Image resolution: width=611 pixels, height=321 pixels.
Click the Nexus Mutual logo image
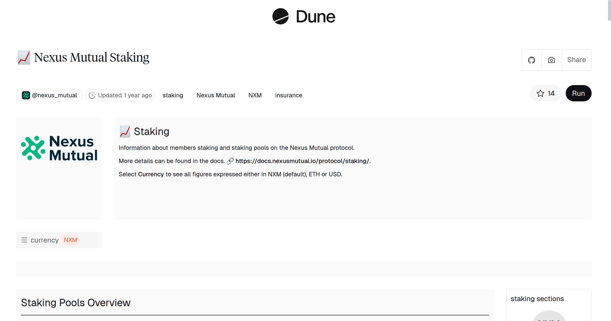tap(59, 148)
